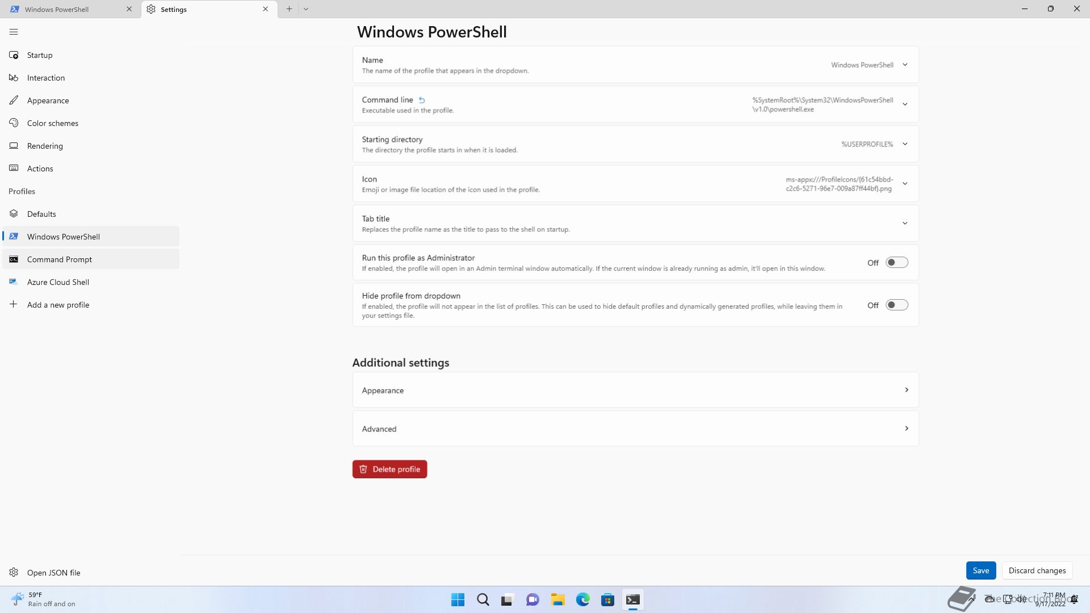Close the Windows PowerShell tab
This screenshot has width=1090, height=613.
129,9
